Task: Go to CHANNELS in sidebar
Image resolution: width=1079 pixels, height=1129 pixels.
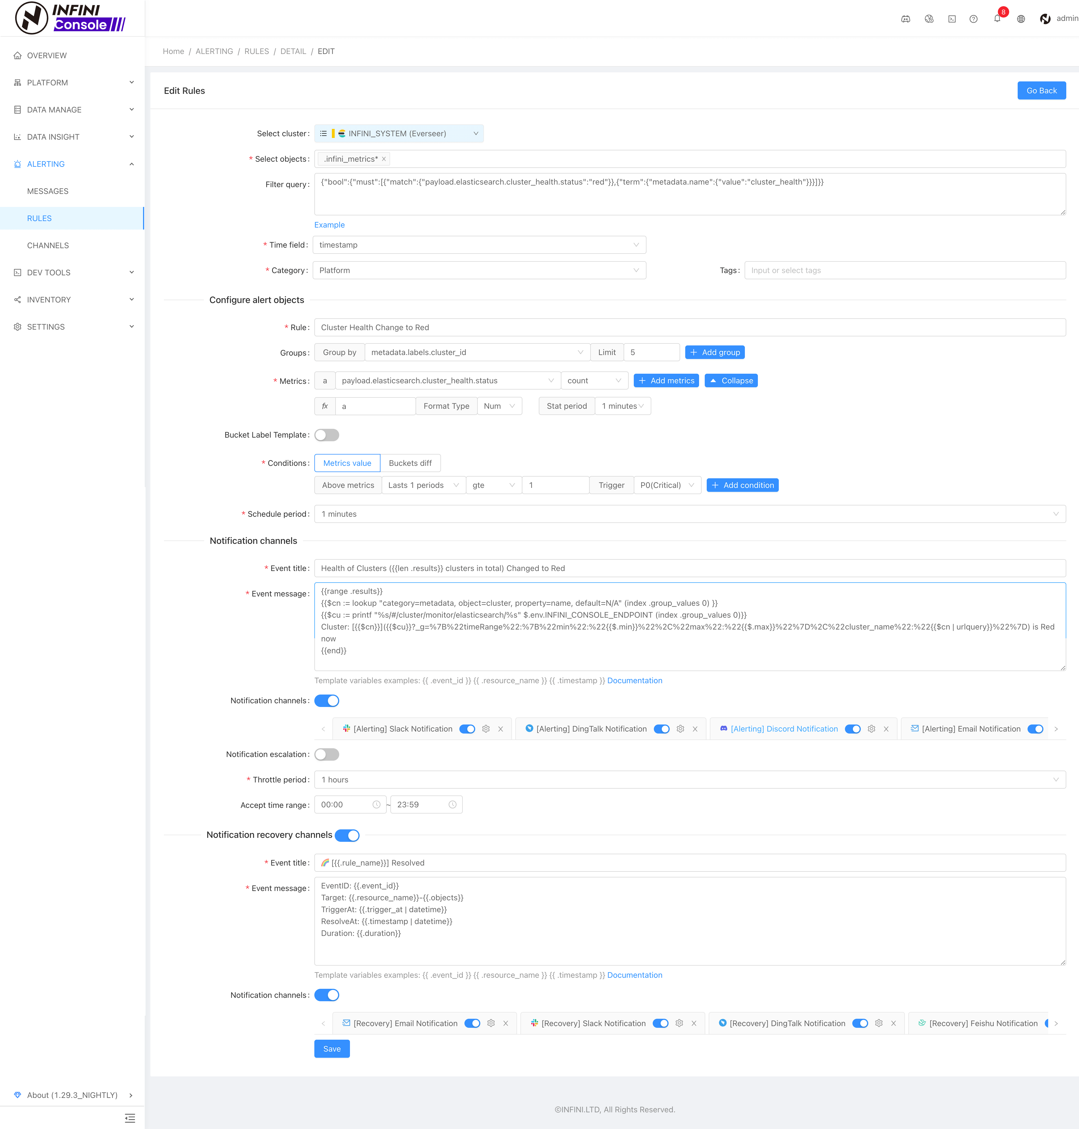Action: (x=48, y=245)
